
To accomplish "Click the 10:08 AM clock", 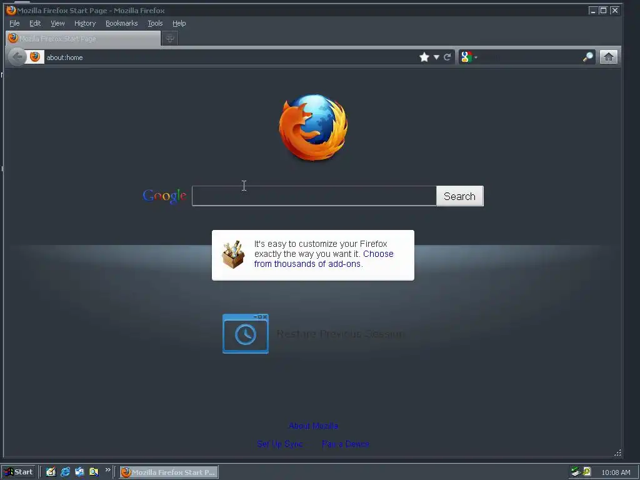I will point(616,472).
